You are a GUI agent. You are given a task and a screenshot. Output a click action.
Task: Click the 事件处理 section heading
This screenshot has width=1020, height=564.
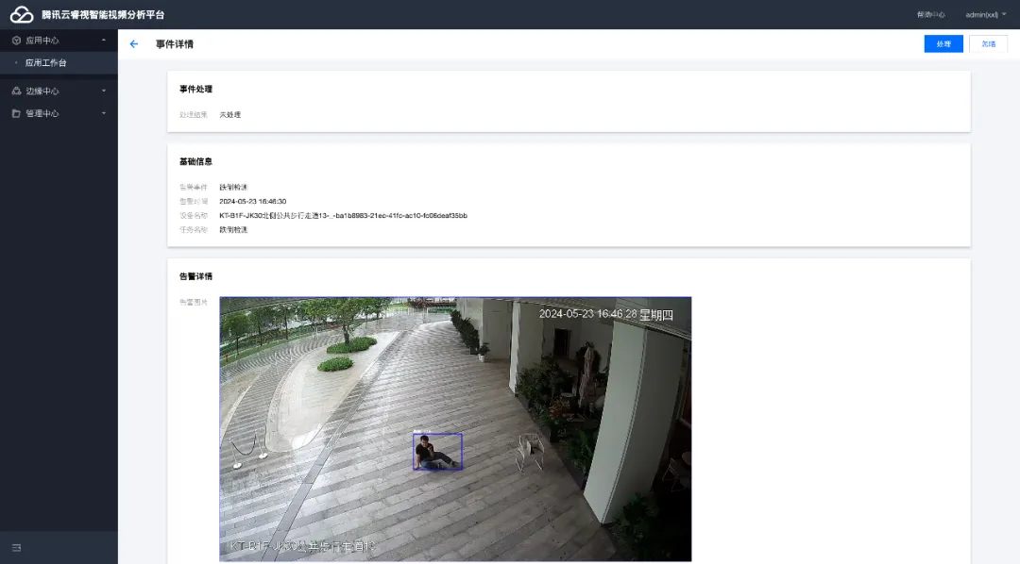pyautogui.click(x=195, y=89)
